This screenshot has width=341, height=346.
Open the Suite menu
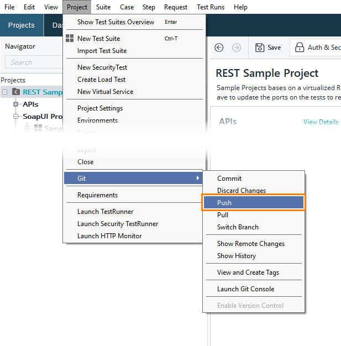pyautogui.click(x=103, y=7)
